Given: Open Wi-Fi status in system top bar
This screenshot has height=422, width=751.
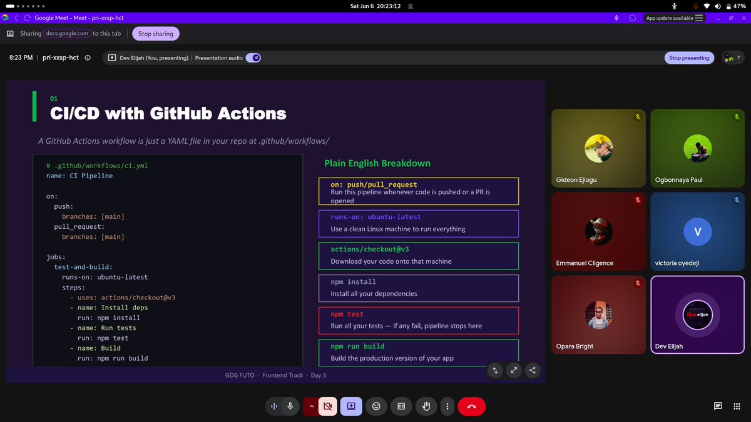Looking at the screenshot, I should point(706,6).
